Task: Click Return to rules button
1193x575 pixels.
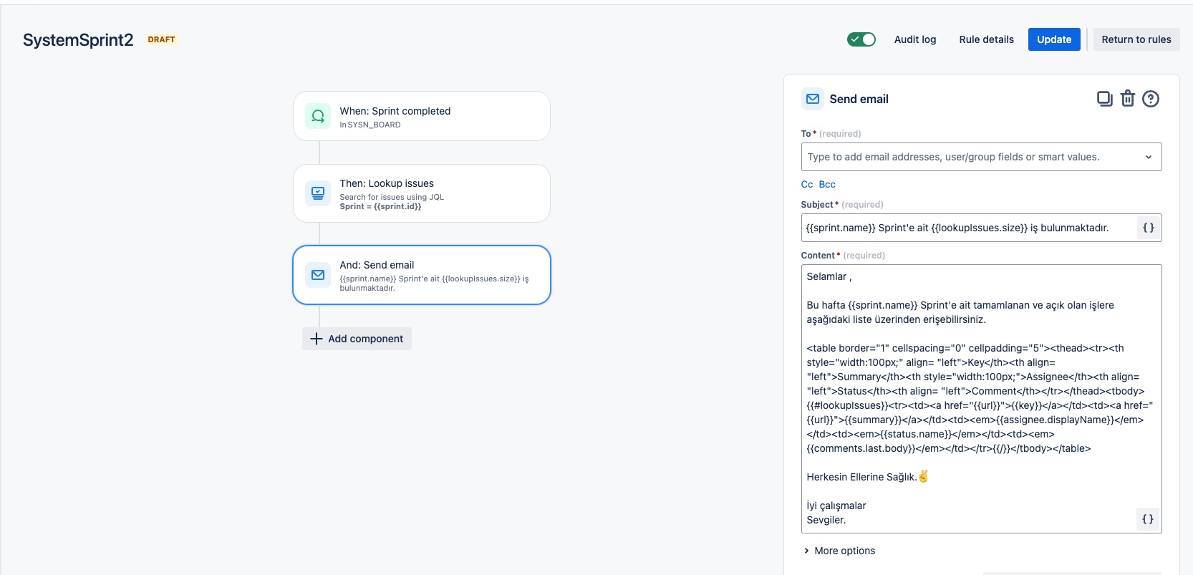Action: tap(1136, 39)
